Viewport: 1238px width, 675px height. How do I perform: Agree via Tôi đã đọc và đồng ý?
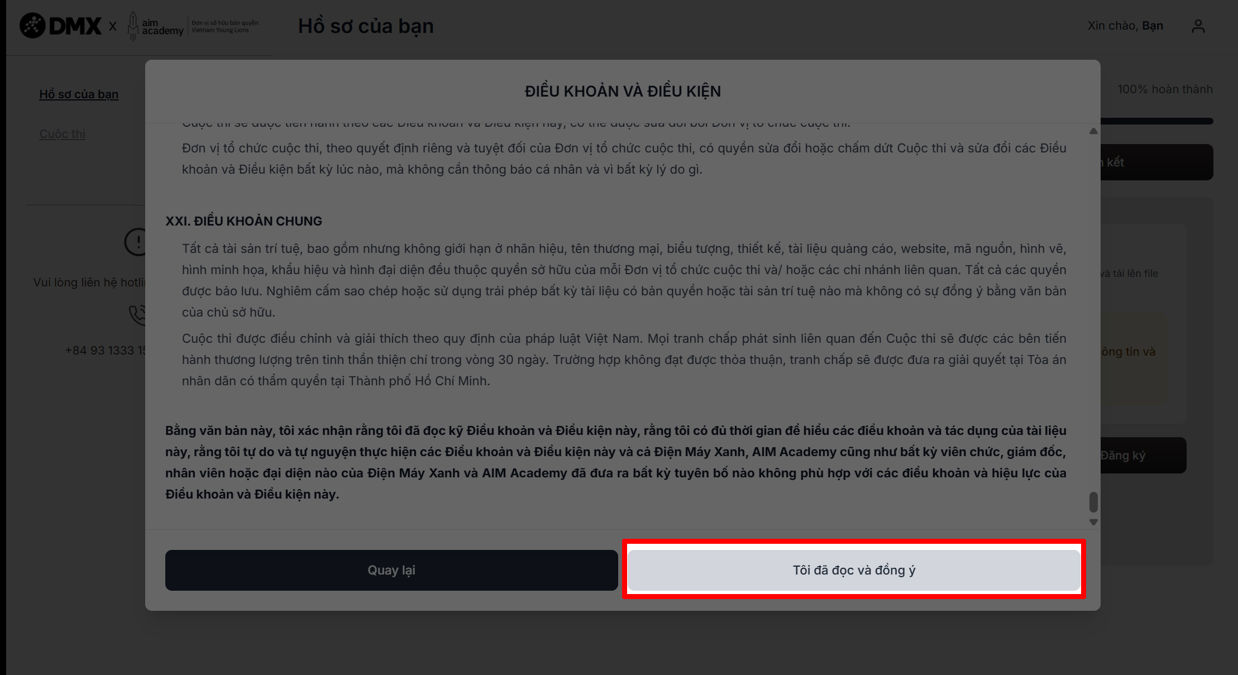[x=854, y=570]
